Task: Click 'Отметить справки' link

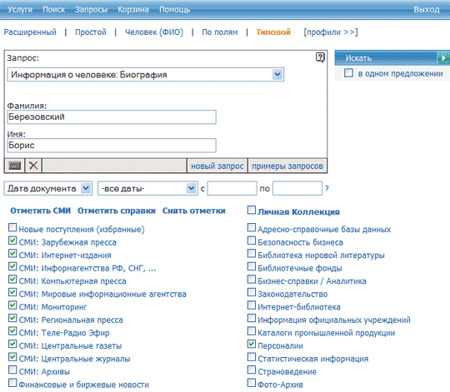Action: click(x=117, y=211)
